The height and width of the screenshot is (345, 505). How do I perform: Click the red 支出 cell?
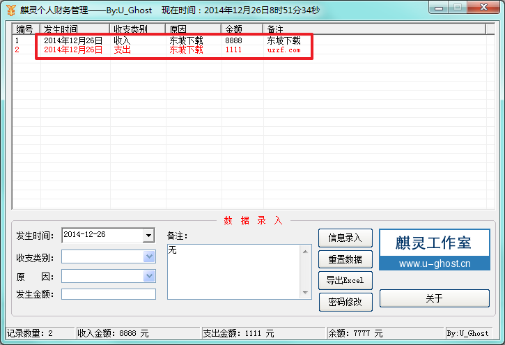click(x=122, y=49)
